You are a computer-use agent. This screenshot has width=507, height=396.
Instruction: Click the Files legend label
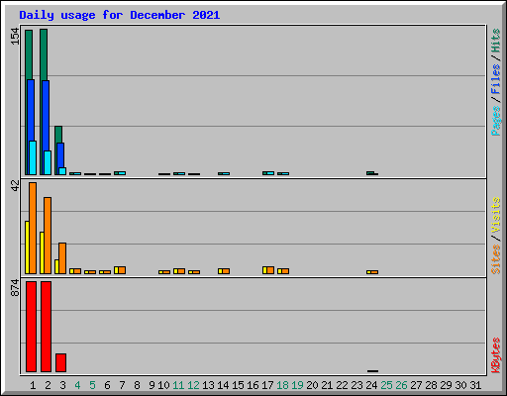[x=496, y=78]
